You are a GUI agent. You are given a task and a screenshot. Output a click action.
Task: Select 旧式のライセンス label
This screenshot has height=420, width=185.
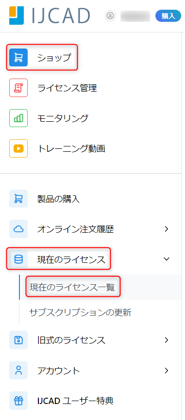pyautogui.click(x=71, y=340)
